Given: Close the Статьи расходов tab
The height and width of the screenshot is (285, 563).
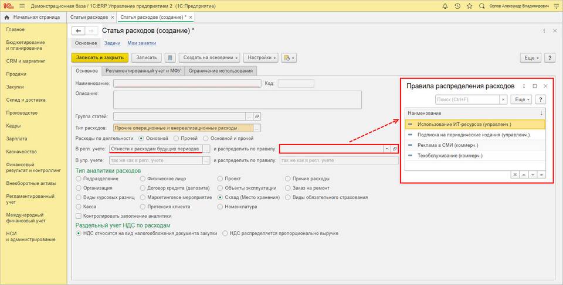Looking at the screenshot, I should [x=113, y=17].
